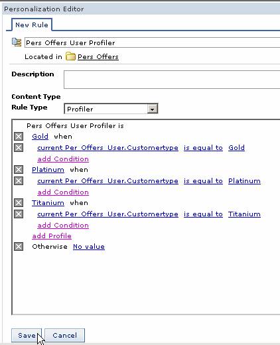Image resolution: width=280 pixels, height=345 pixels.
Task: Click add Condition under the Platinum profile
Action: click(x=63, y=192)
